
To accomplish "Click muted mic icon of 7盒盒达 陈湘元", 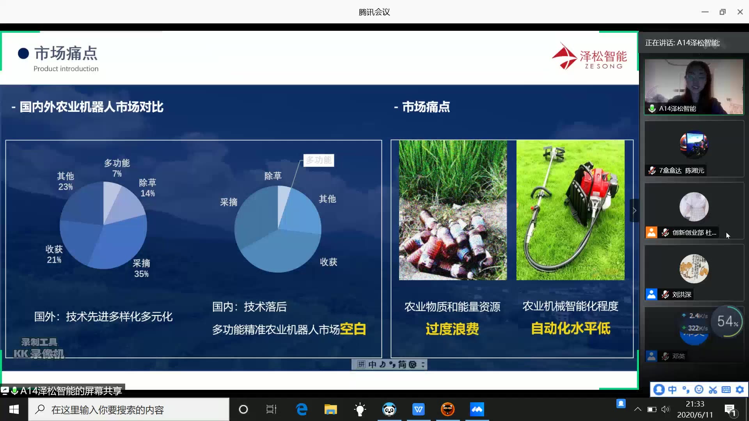I will (652, 170).
